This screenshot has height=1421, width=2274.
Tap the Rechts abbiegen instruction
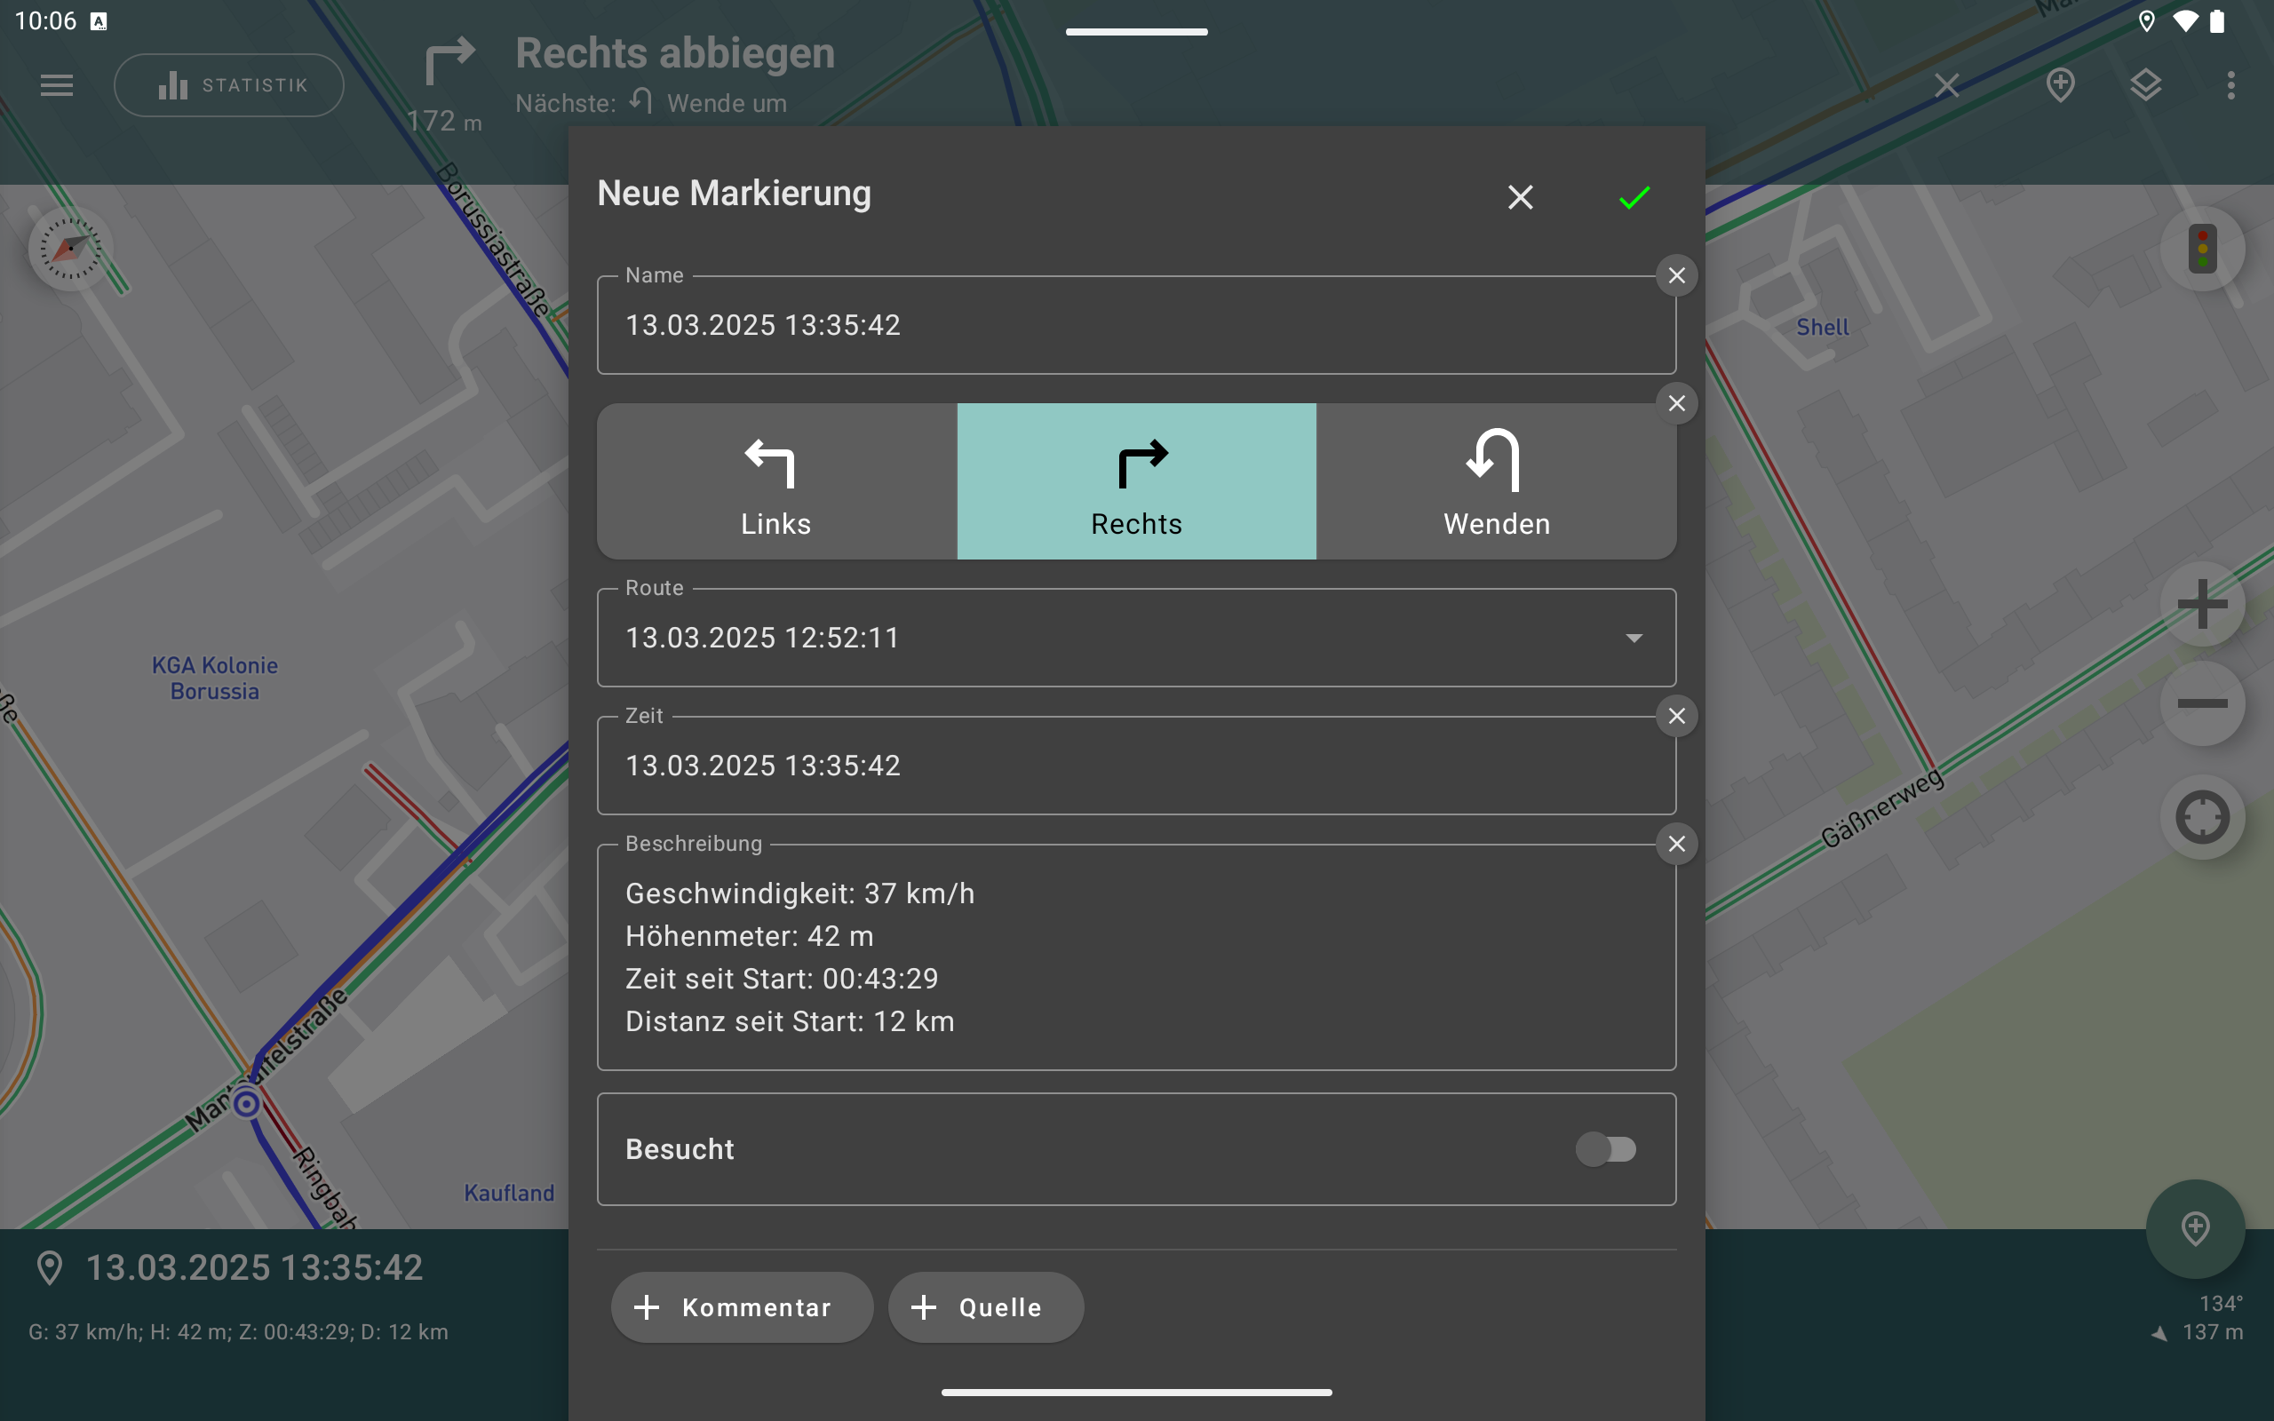(x=675, y=53)
